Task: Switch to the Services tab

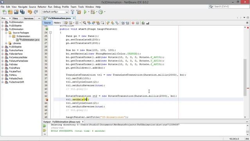Action: pos(29,18)
